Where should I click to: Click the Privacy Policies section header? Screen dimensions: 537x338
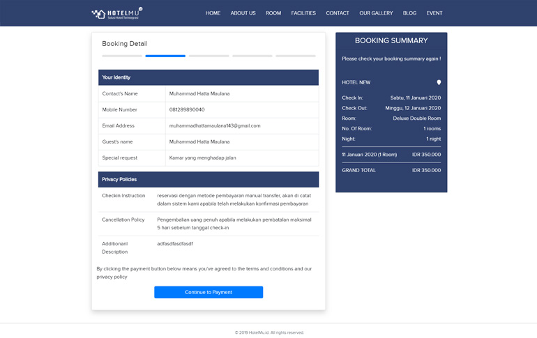pos(208,179)
